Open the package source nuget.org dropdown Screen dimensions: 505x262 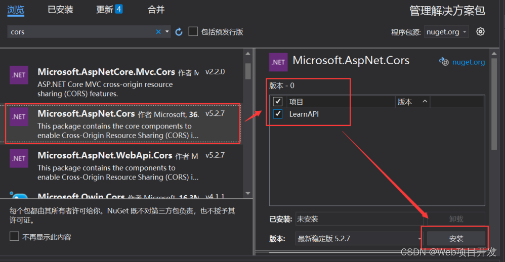click(x=446, y=31)
